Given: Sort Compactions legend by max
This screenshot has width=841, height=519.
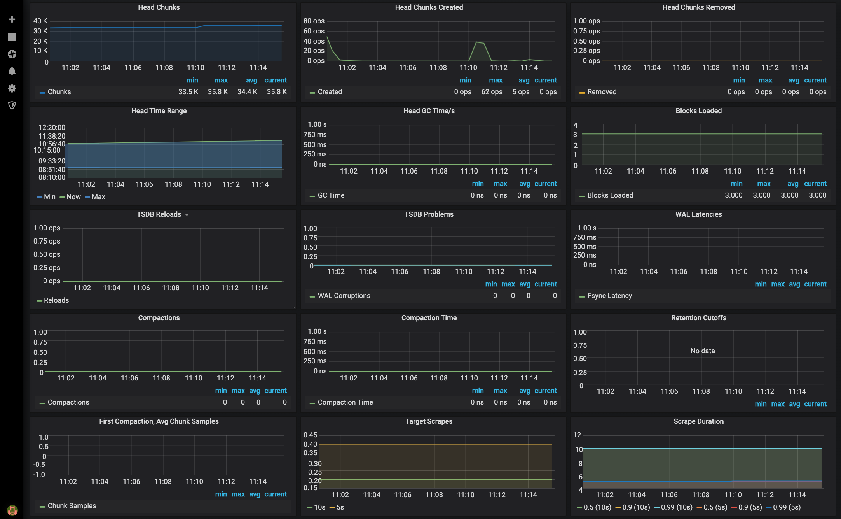Looking at the screenshot, I should [x=238, y=391].
